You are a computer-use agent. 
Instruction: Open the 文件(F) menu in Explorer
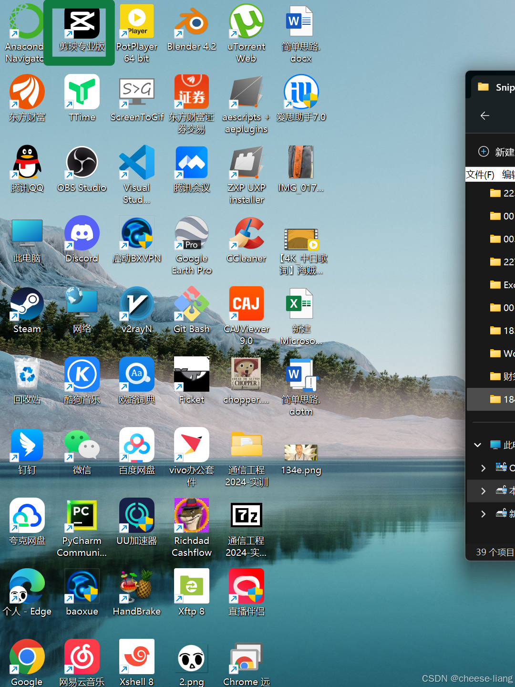point(480,175)
